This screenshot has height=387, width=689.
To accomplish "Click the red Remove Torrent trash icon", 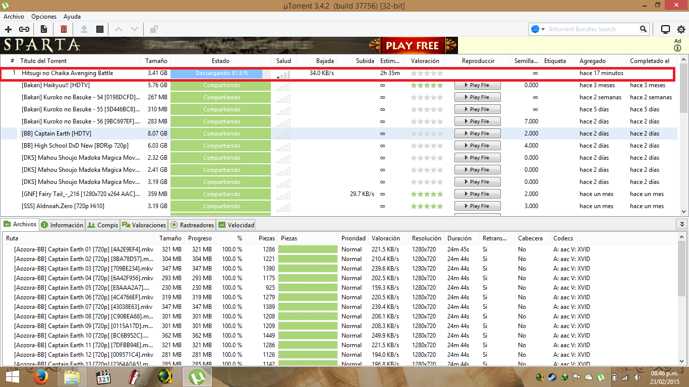I will [64, 29].
